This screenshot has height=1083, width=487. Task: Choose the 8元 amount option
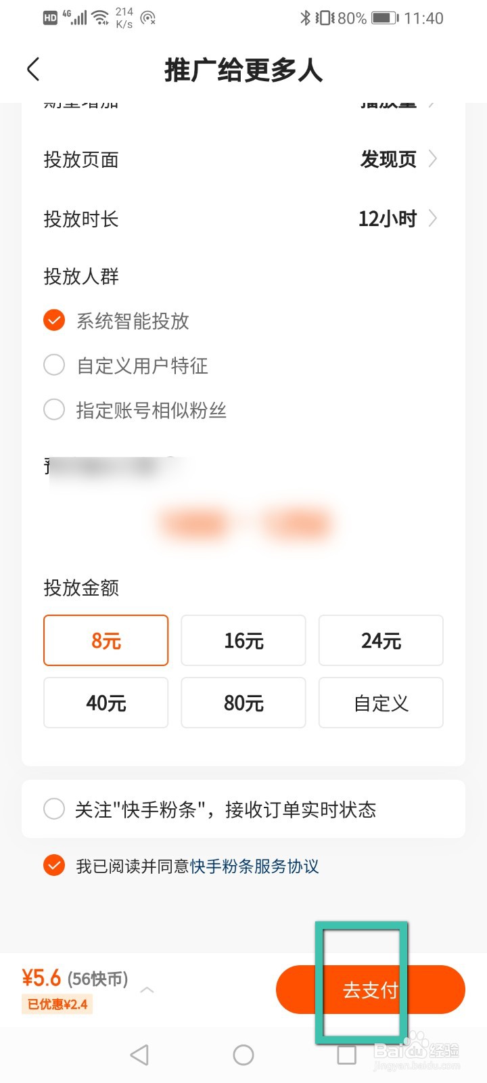[x=106, y=640]
